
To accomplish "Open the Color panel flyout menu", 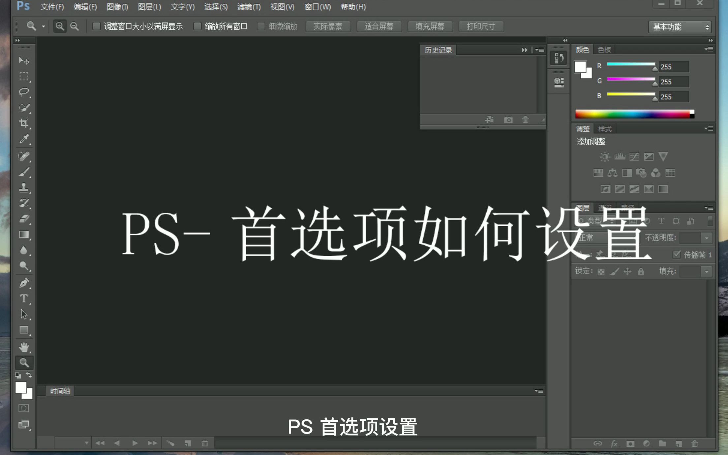I will [x=709, y=49].
